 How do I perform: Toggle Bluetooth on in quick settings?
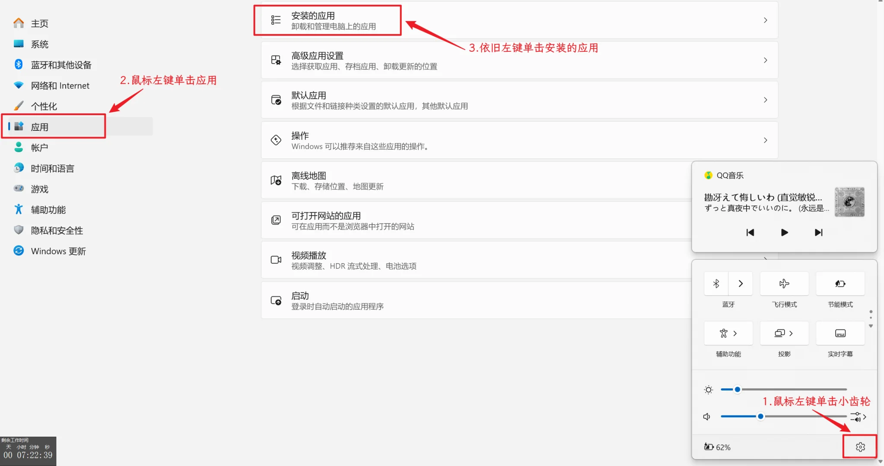click(x=715, y=283)
